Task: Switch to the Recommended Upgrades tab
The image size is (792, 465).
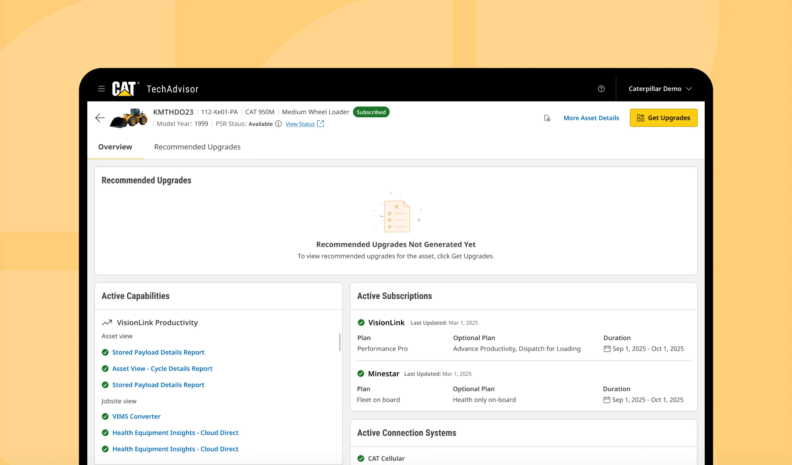Action: pyautogui.click(x=197, y=147)
